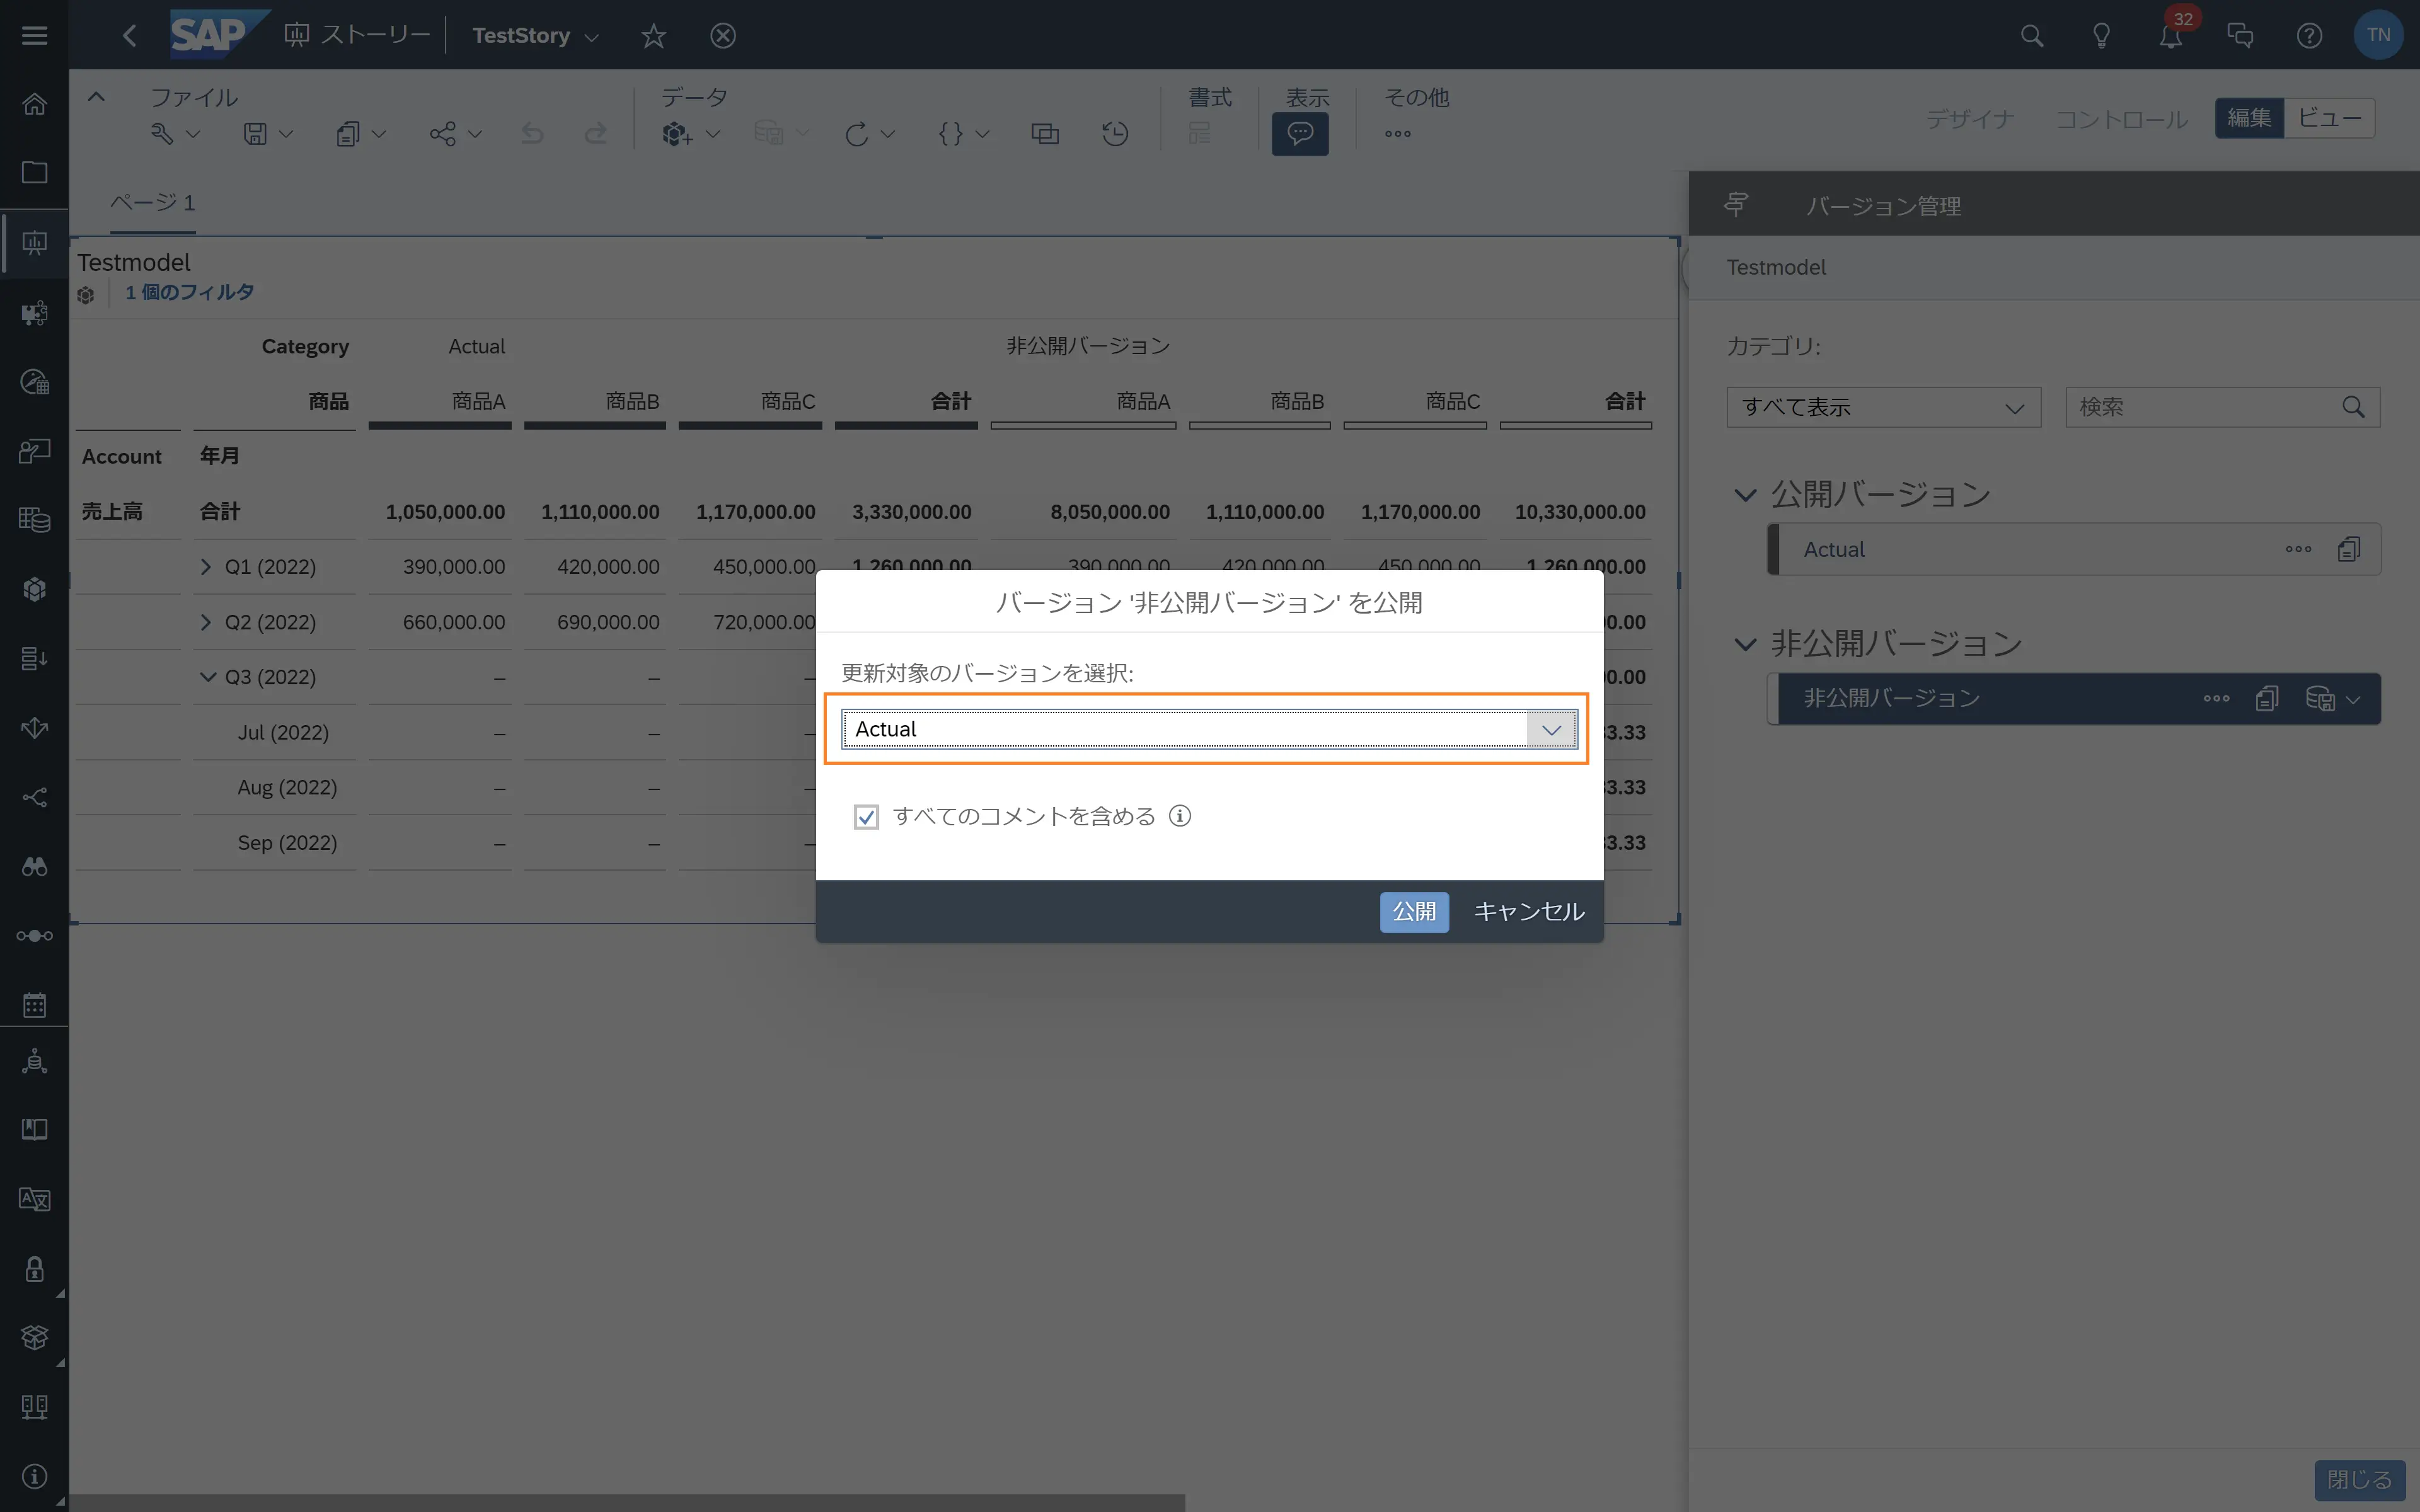Click the copy icon on 非公開バージョン row

click(x=2267, y=698)
